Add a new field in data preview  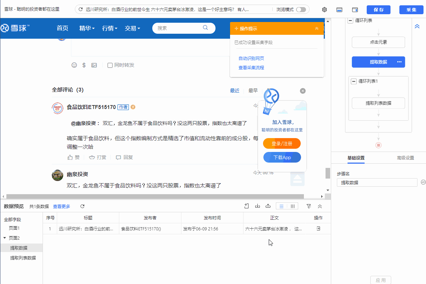click(247, 206)
